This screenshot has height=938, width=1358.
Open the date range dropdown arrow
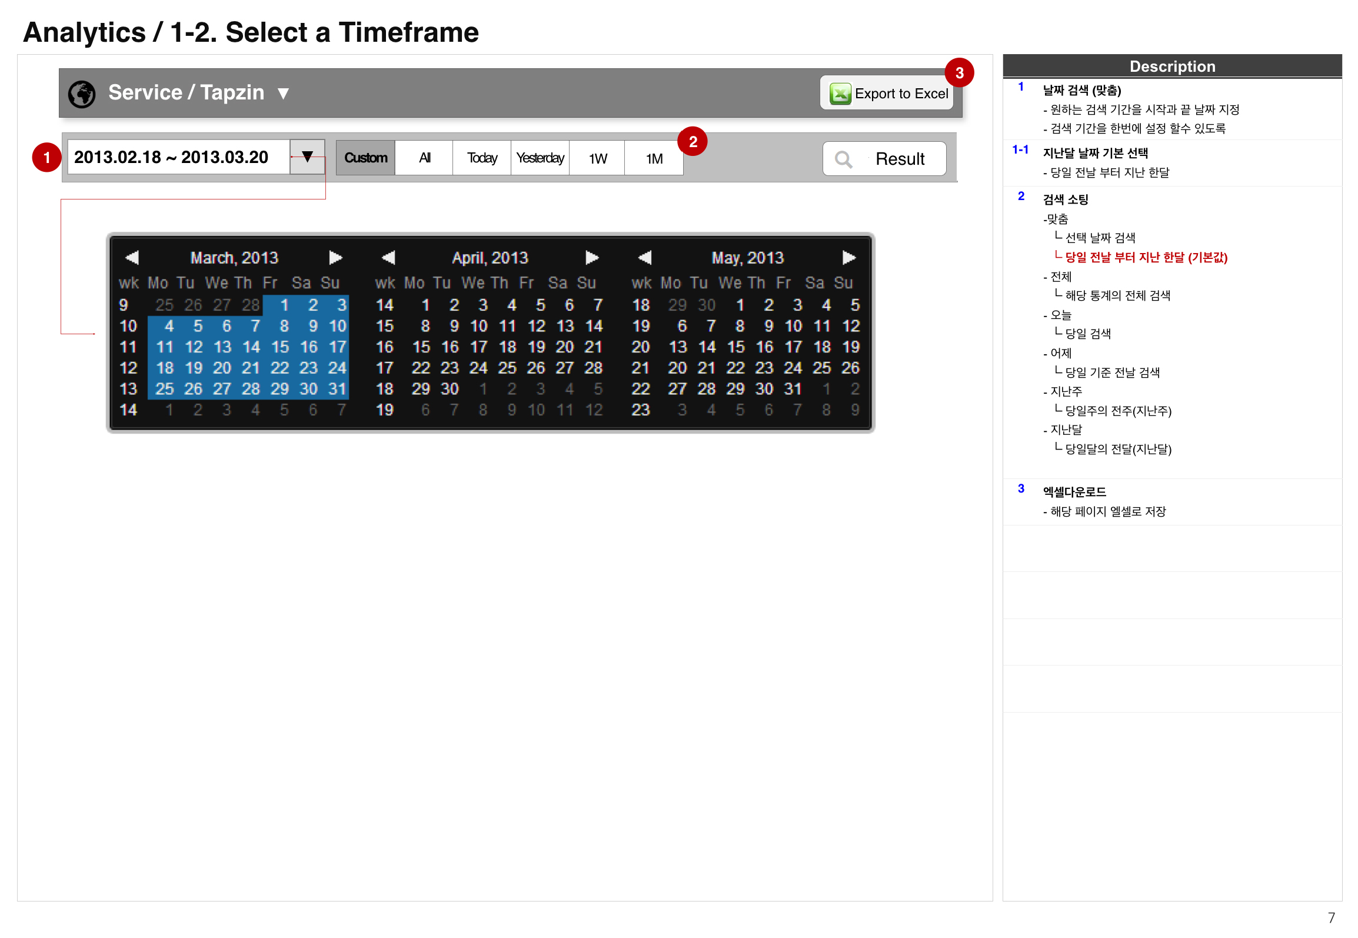pyautogui.click(x=307, y=157)
